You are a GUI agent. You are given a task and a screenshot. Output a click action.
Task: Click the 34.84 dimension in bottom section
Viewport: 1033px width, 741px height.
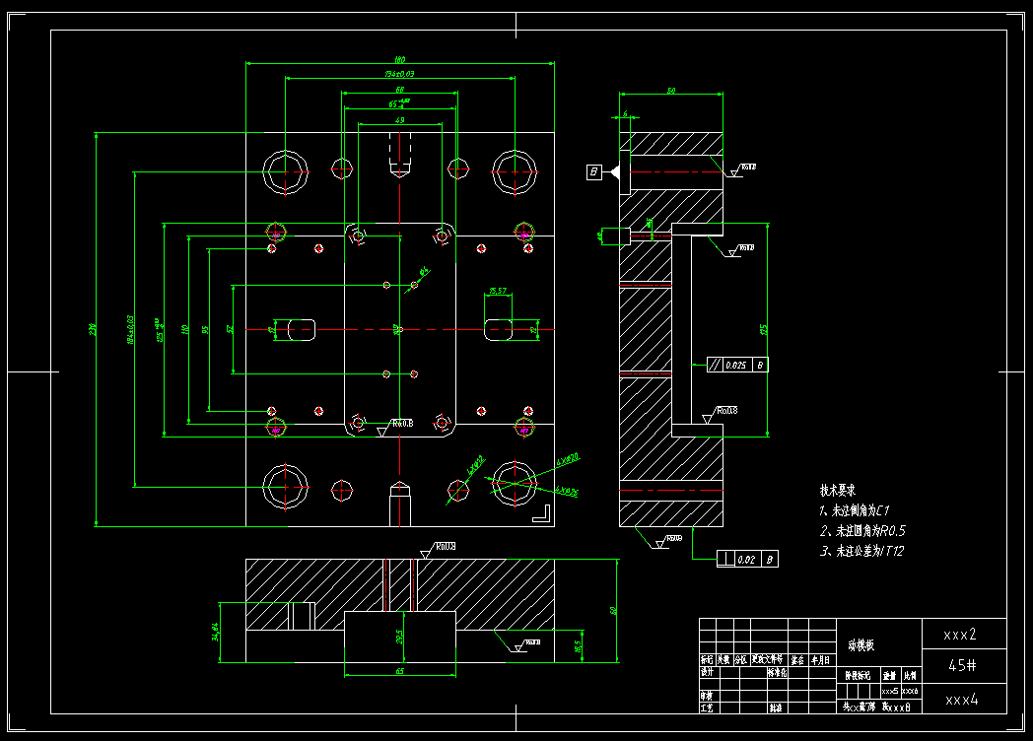pyautogui.click(x=215, y=633)
